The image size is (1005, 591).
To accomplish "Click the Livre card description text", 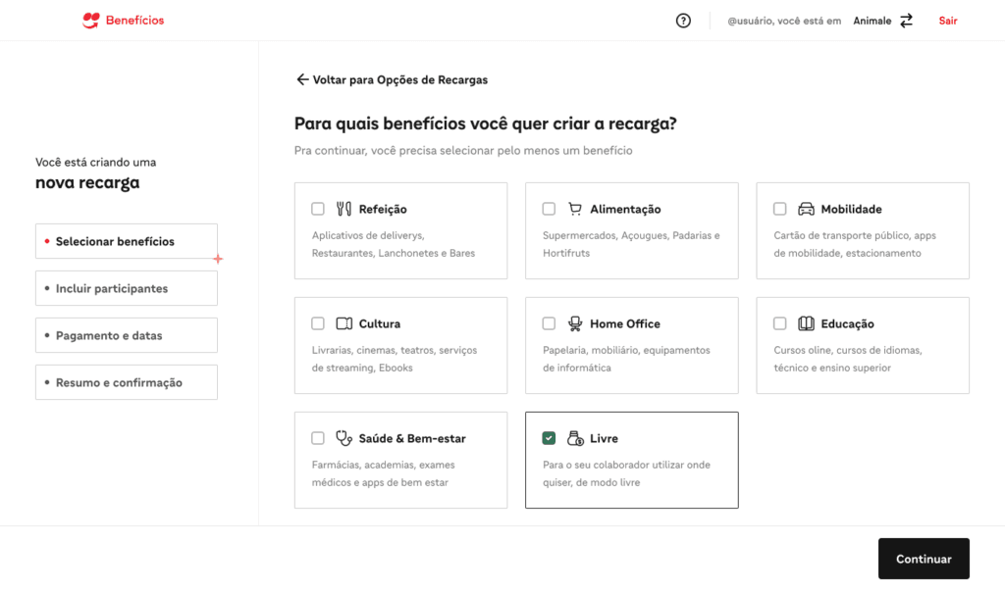I will pyautogui.click(x=626, y=473).
